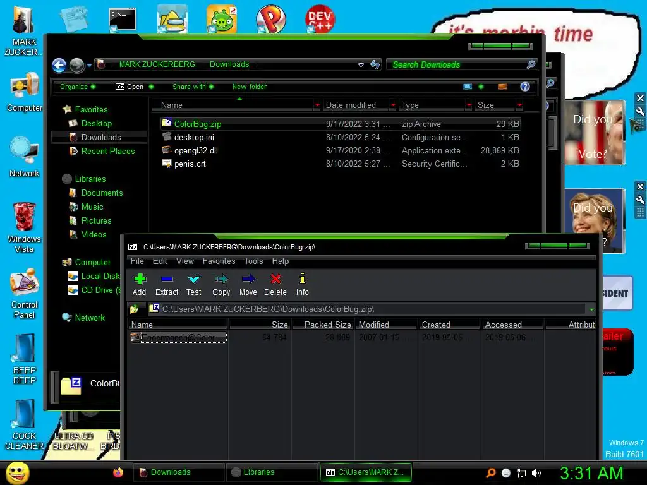Toggle the preview pane icon in Explorer
Image resolution: width=647 pixels, height=485 pixels.
pyautogui.click(x=502, y=87)
